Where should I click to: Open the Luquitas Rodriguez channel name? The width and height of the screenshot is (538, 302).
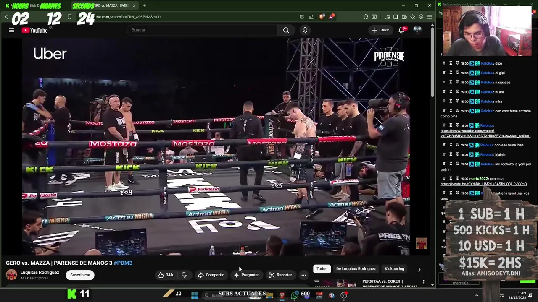pyautogui.click(x=40, y=273)
